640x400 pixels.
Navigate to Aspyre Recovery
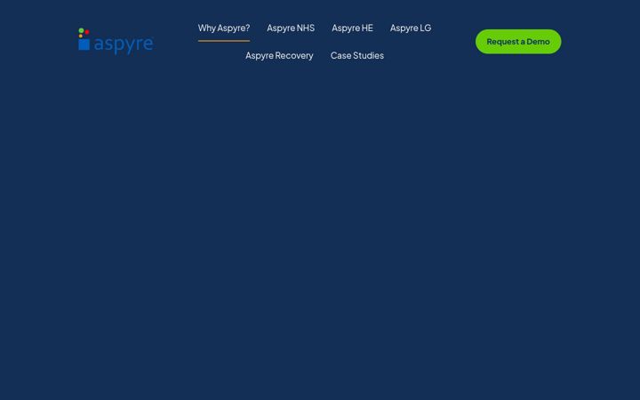coord(279,55)
